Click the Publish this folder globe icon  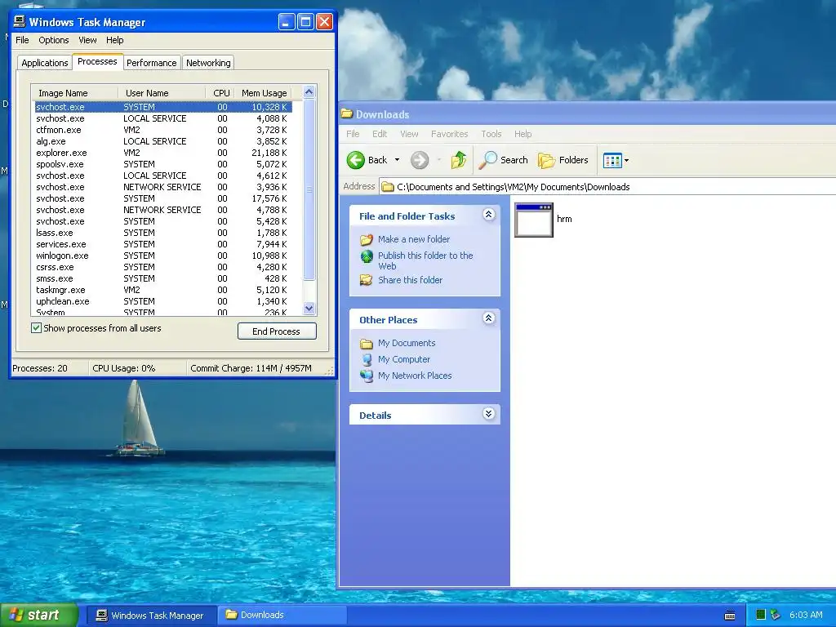367,256
